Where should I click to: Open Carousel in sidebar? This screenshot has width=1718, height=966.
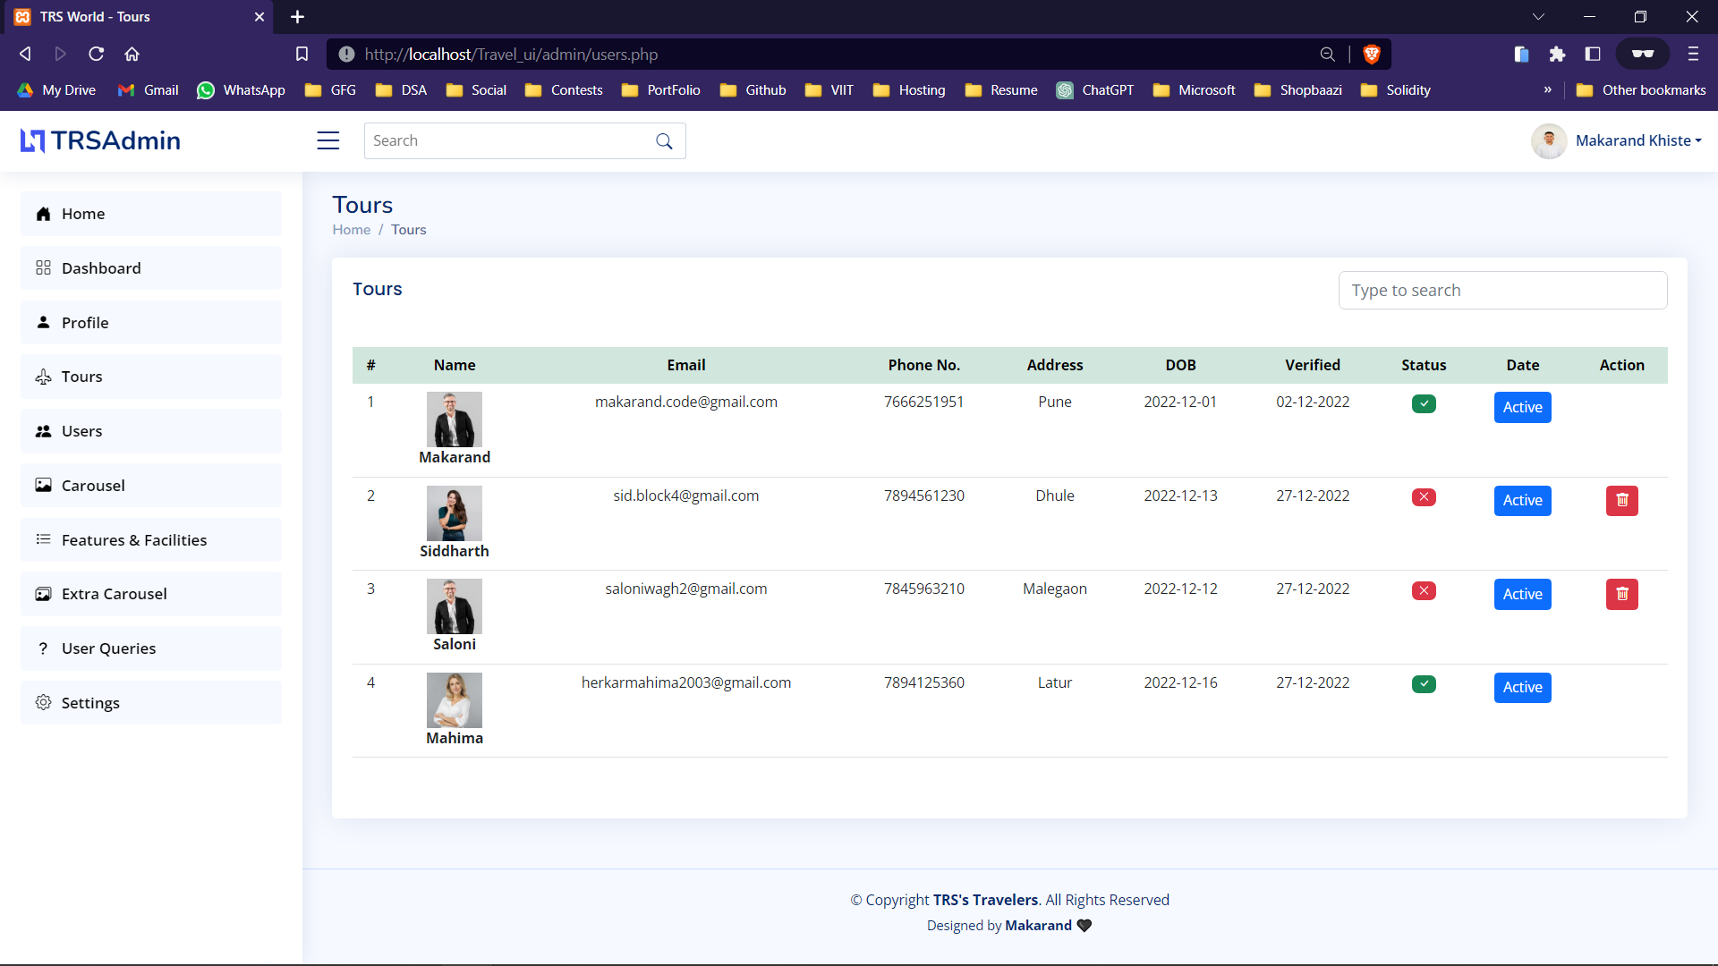click(x=151, y=486)
